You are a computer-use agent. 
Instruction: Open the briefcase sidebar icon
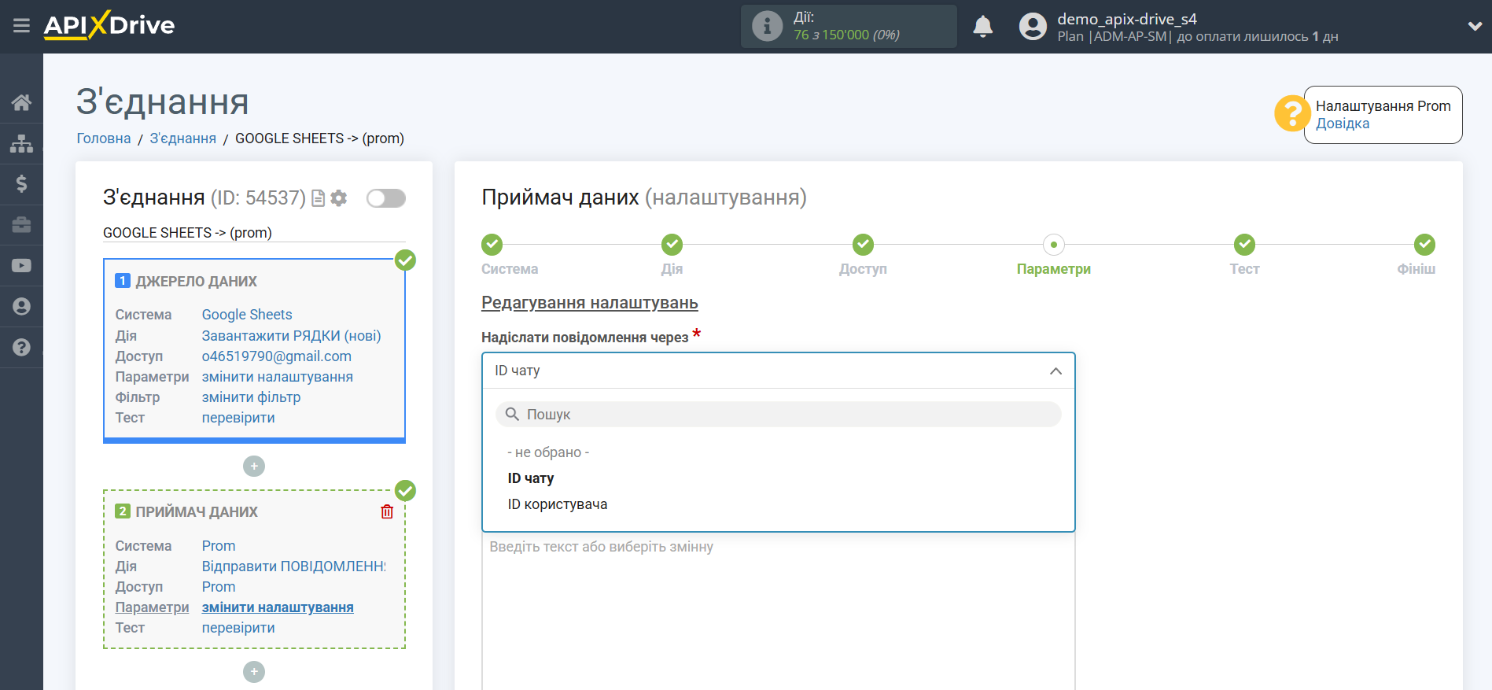(x=21, y=225)
